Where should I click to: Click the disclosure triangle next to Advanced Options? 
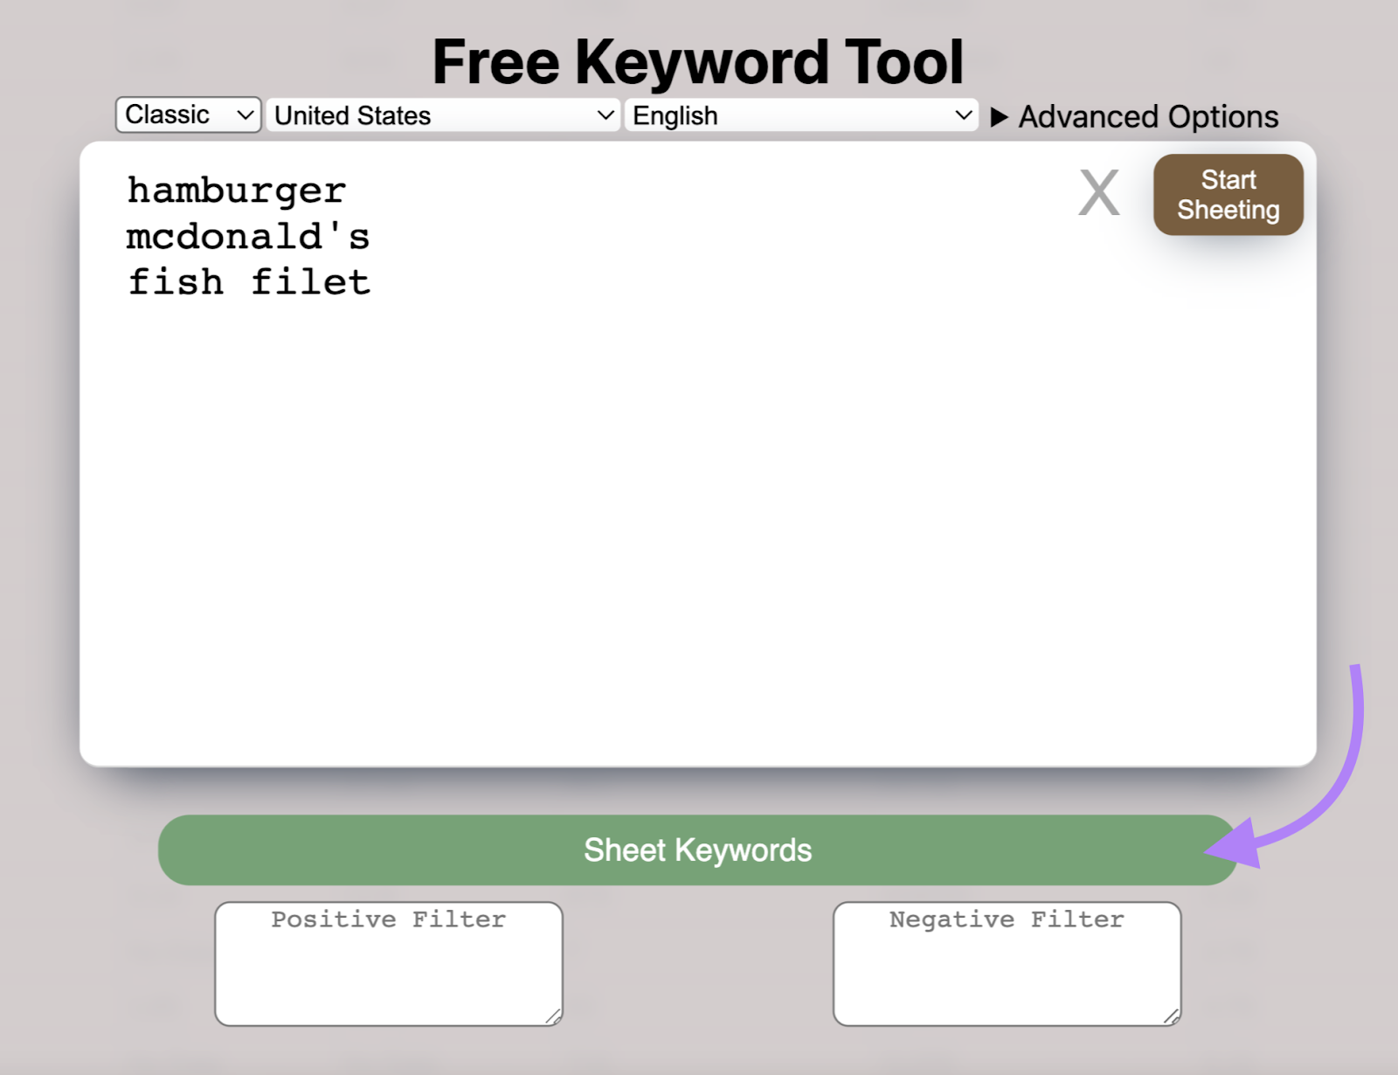click(x=1001, y=115)
